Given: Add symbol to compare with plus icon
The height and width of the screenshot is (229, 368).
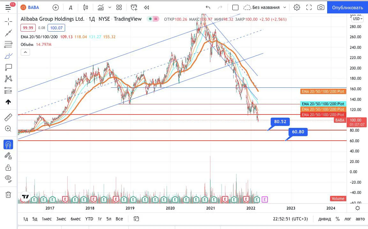Looking at the screenshot, I should [56, 8].
